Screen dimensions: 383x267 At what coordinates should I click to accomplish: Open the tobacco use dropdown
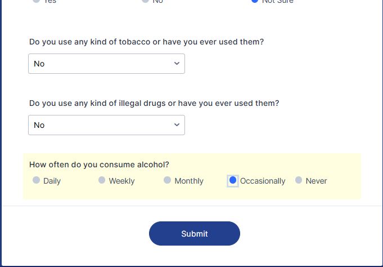click(106, 64)
